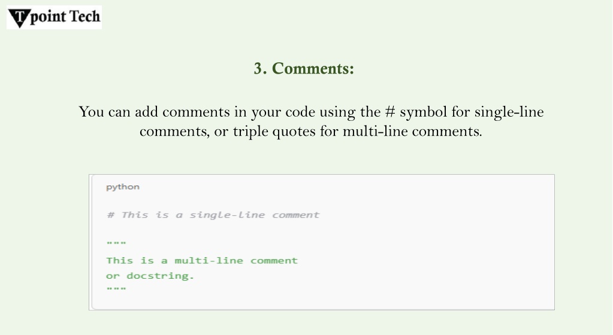The width and height of the screenshot is (613, 335).
Task: Click the opening triple quotes in code
Action: 116,242
